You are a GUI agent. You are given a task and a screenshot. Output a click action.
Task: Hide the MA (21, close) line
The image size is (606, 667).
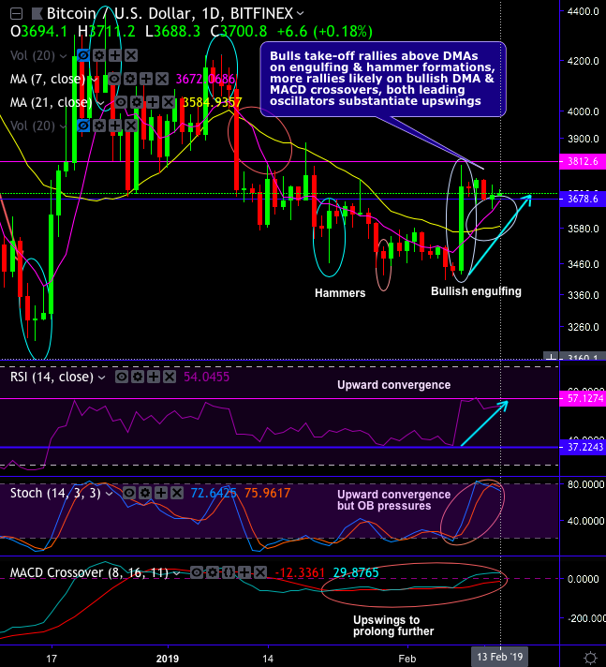(121, 102)
